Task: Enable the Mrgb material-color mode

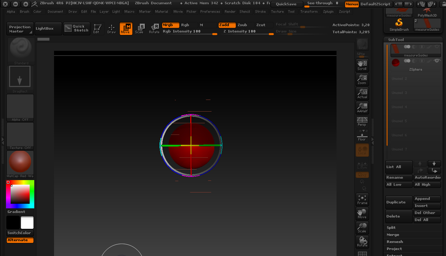Action: [171, 25]
